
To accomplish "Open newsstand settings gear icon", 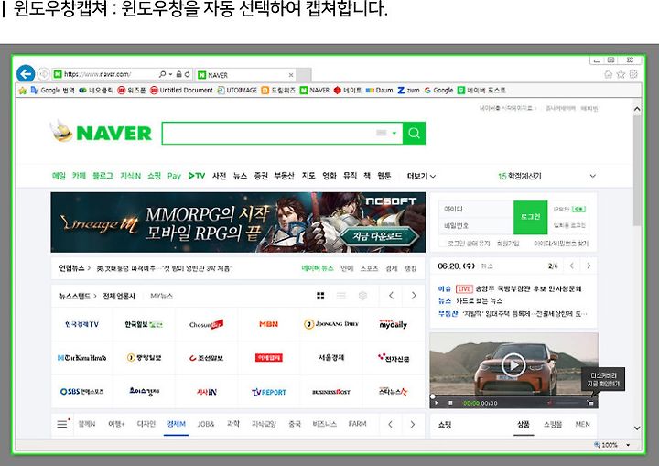I will (362, 296).
